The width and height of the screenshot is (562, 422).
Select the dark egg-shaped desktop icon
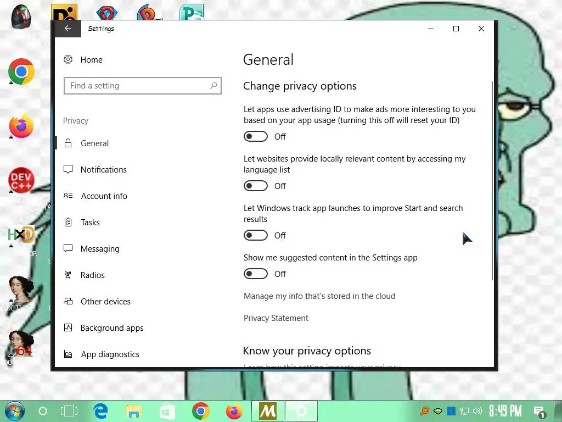coord(21,17)
